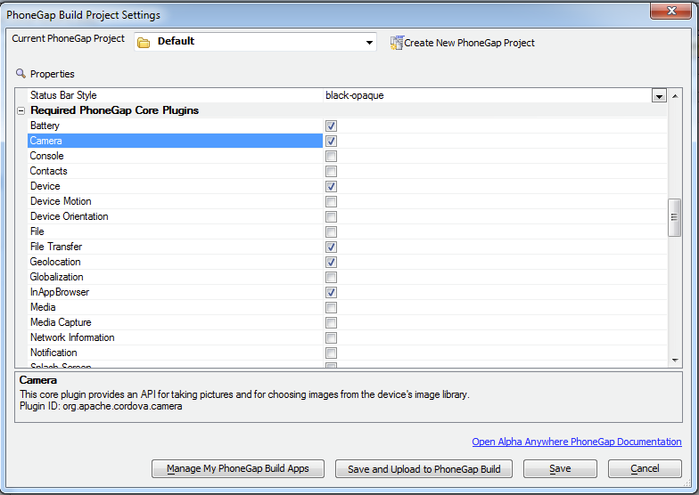This screenshot has height=495, width=699.
Task: Click Manage My PhoneGap Build Apps
Action: click(238, 468)
